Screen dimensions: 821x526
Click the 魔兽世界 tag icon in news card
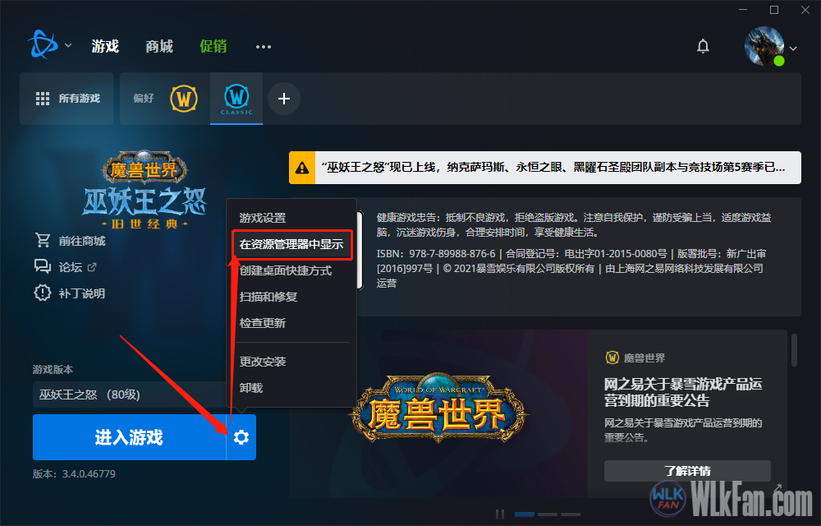click(612, 358)
